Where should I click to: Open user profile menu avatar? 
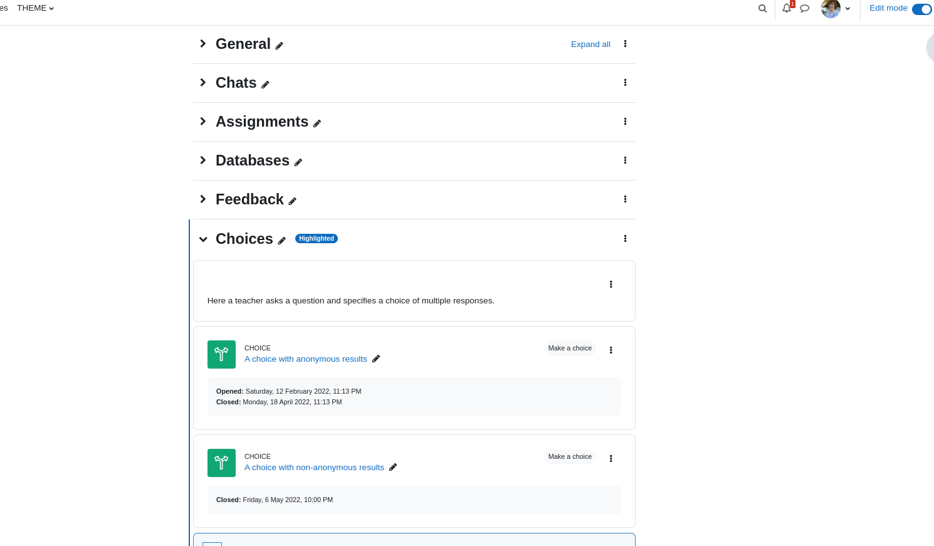tap(831, 9)
